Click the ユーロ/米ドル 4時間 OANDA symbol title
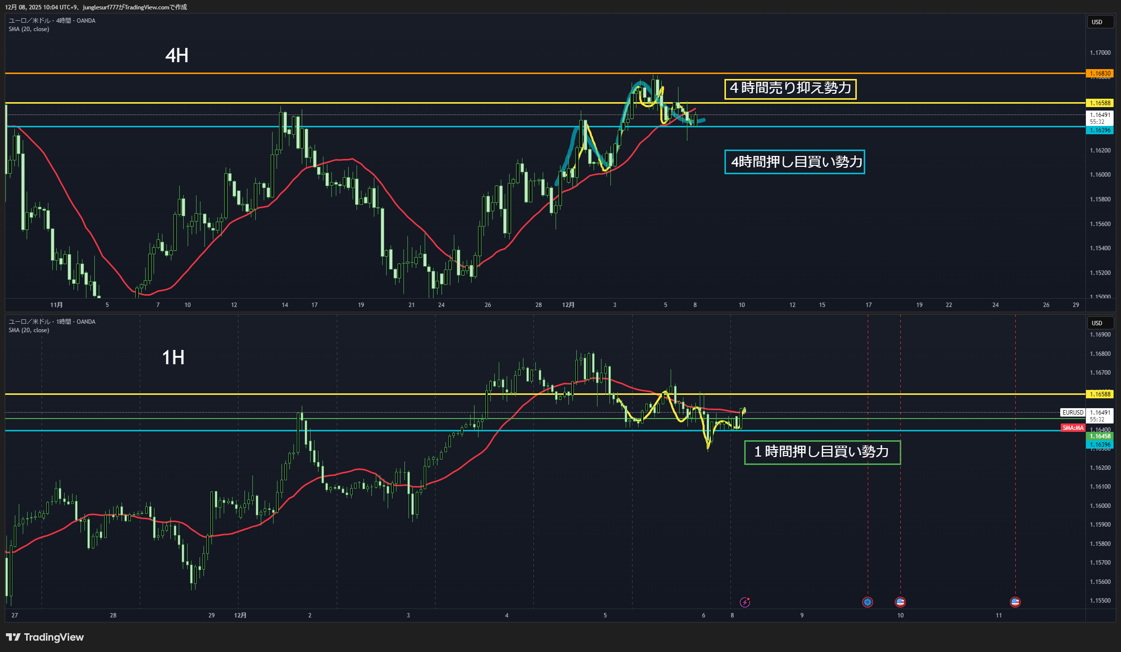The image size is (1121, 652). pos(52,21)
